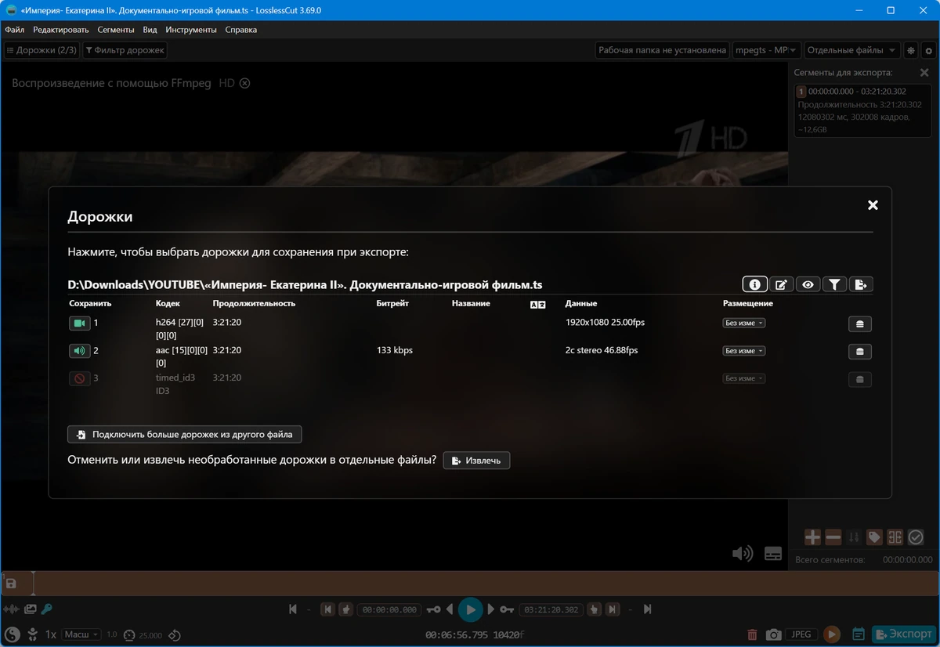Toggle keyframes display with blue key icon
The width and height of the screenshot is (940, 647).
click(46, 609)
